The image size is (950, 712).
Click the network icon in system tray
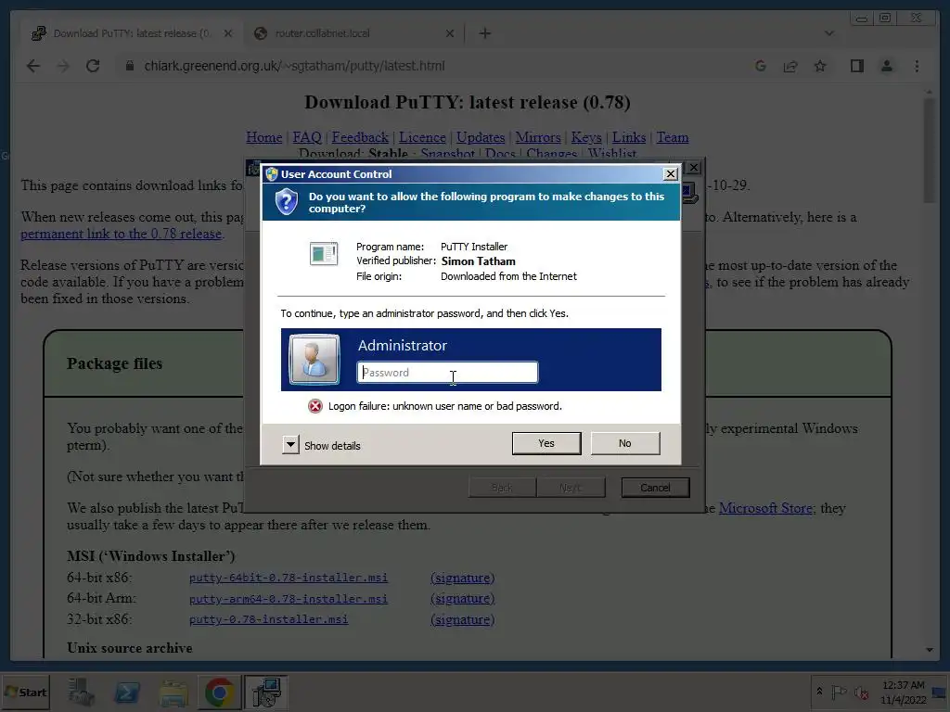[x=940, y=692]
